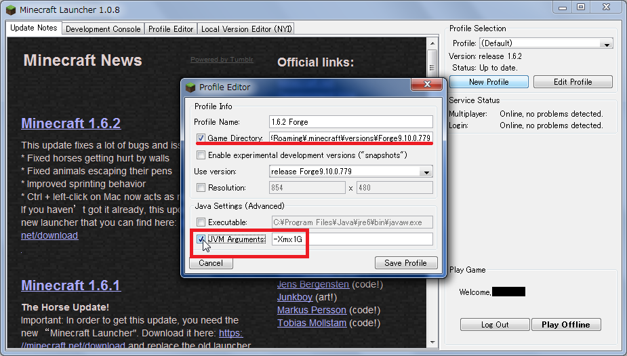Click the 'Status: Up to date.' text

tap(485, 68)
